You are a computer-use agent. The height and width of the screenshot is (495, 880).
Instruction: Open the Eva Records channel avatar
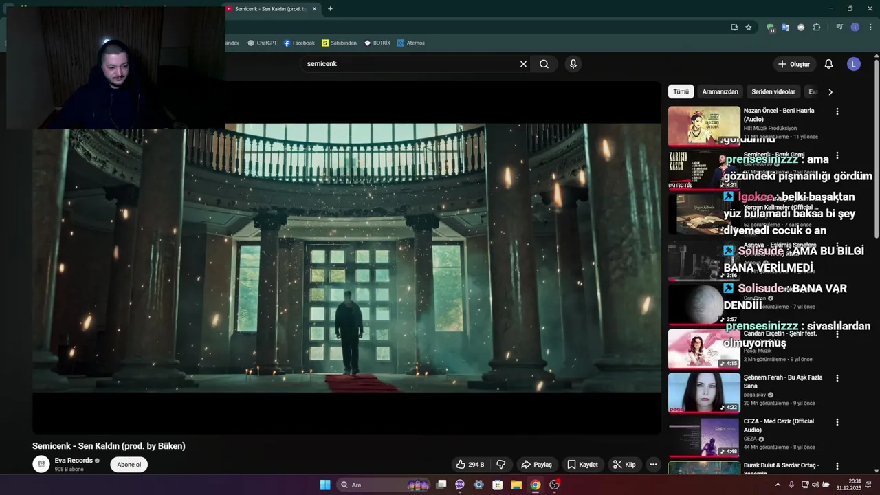tap(41, 464)
